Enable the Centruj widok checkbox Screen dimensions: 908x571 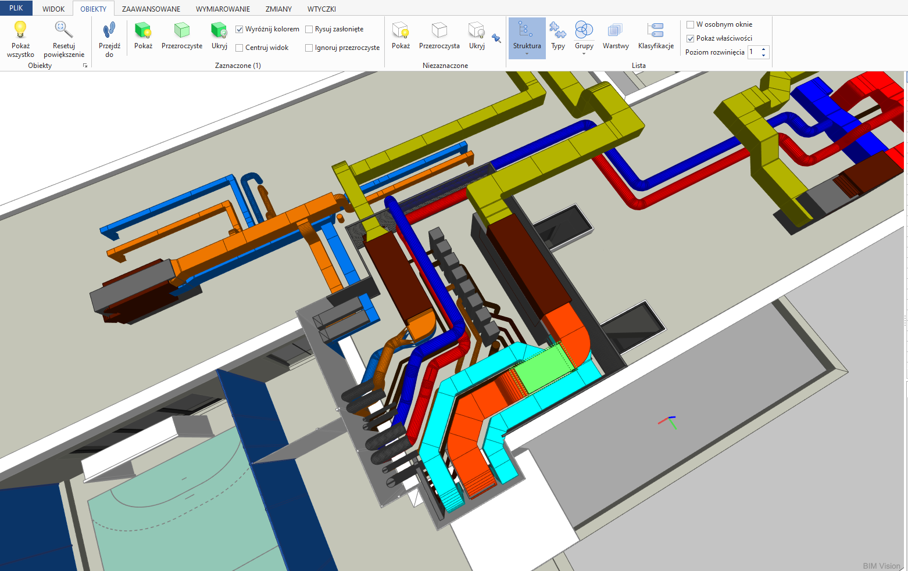239,48
